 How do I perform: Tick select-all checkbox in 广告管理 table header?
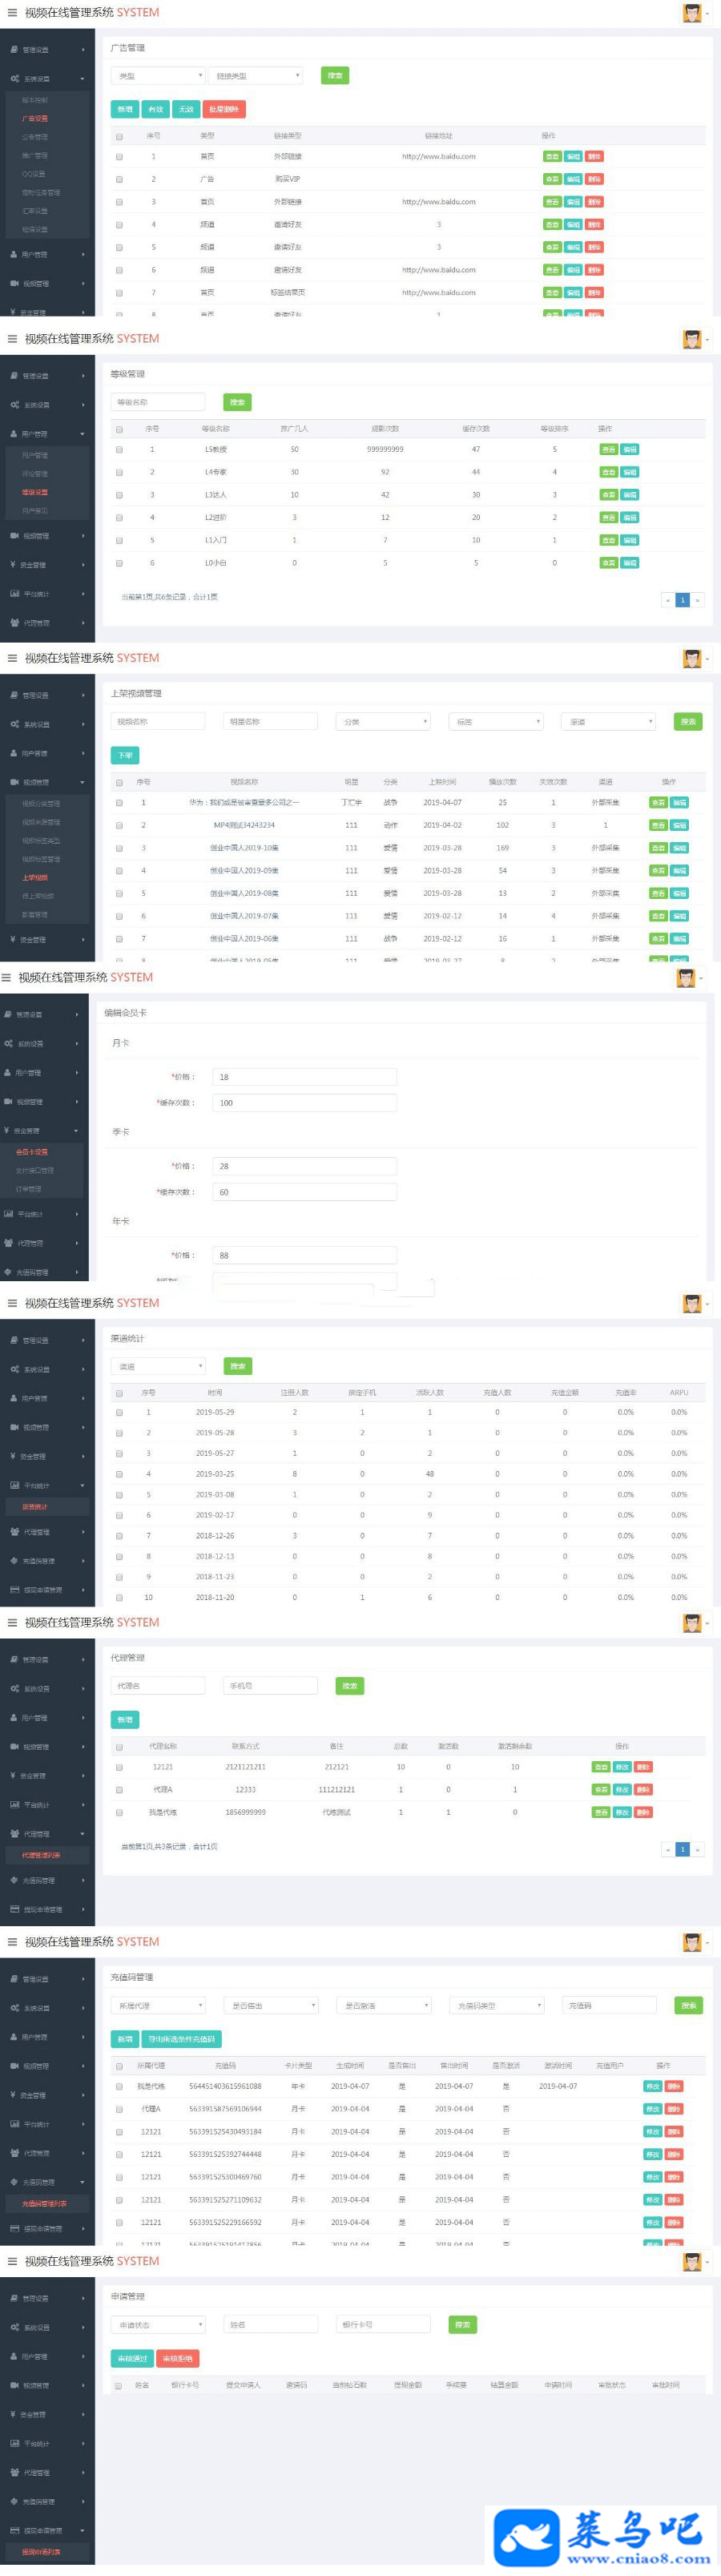point(119,136)
